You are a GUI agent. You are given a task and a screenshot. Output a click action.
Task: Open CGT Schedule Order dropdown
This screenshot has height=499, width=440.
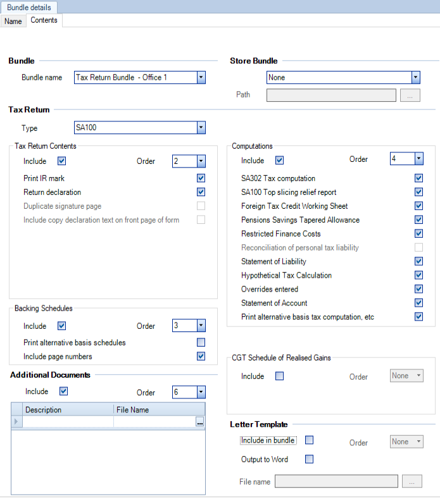[406, 376]
